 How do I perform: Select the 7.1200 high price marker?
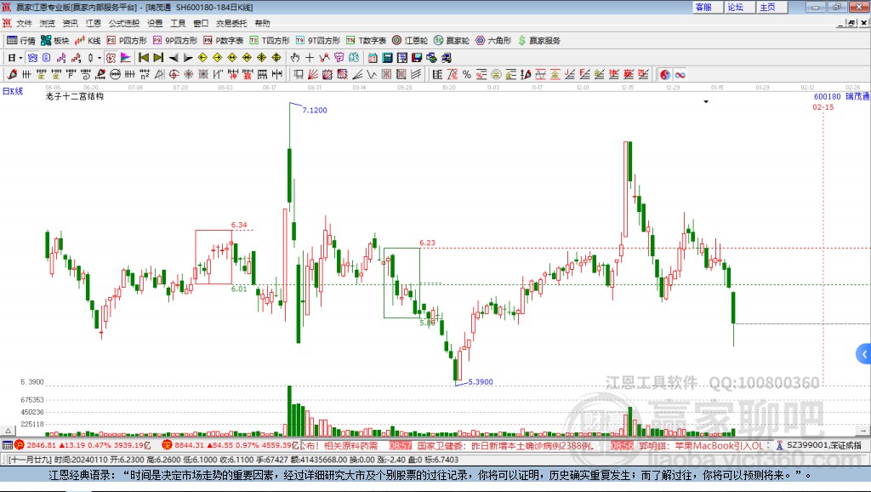315,110
